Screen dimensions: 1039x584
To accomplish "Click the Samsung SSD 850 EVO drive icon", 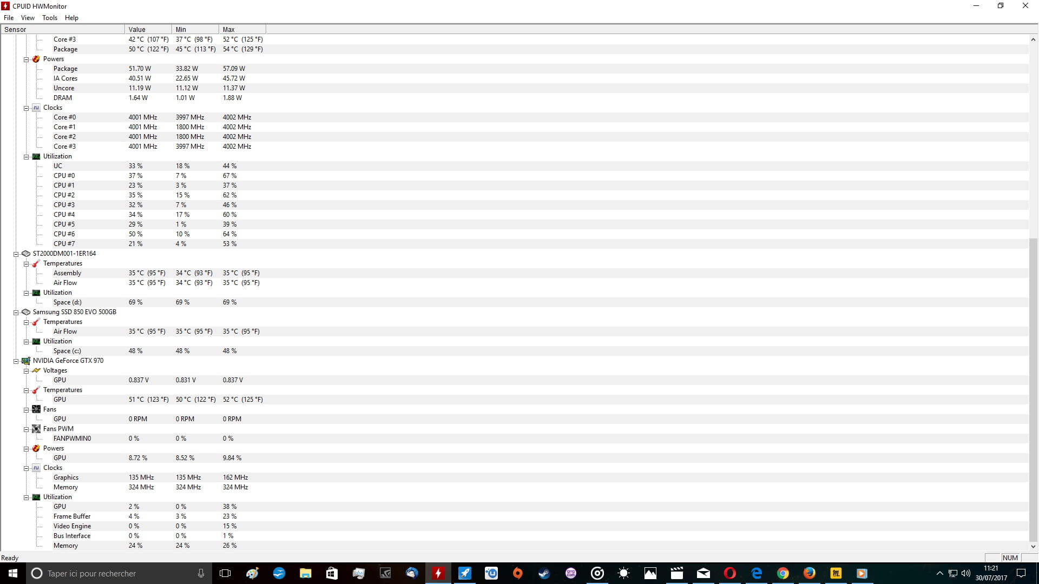I will point(25,312).
